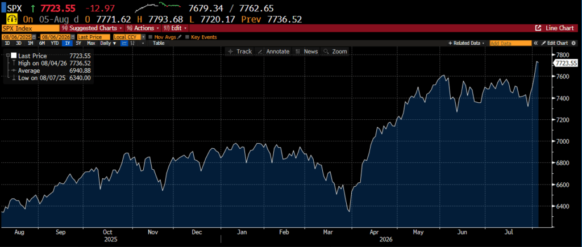
Task: Enable the Mov Avgs checkbox
Action: (150, 37)
